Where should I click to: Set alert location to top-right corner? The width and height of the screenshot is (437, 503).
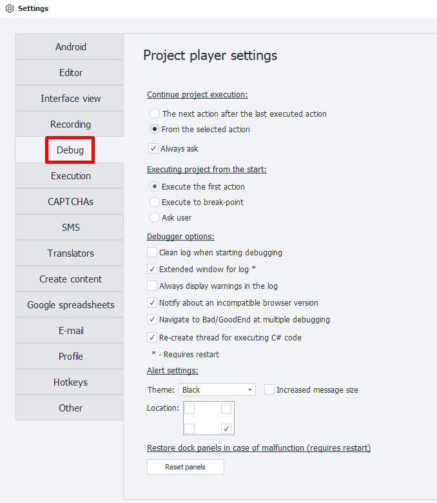226,409
